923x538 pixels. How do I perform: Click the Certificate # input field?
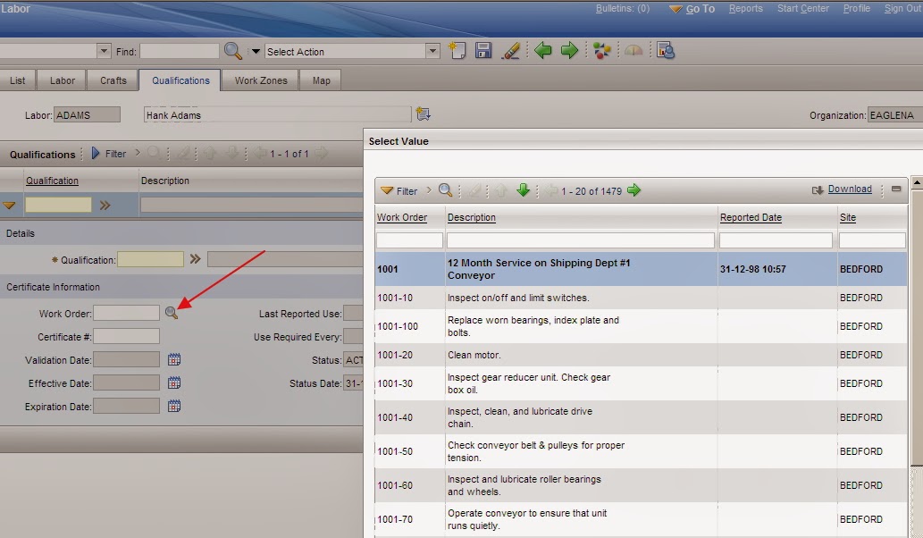(x=126, y=336)
